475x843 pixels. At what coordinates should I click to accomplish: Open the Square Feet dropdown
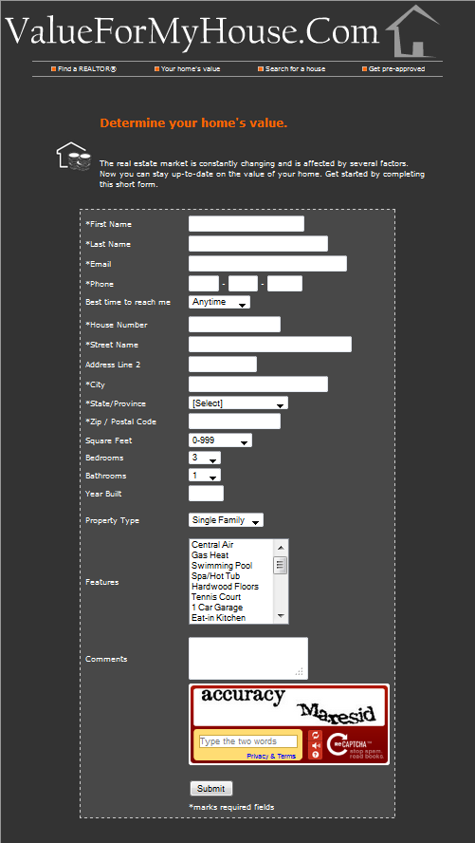(x=220, y=440)
